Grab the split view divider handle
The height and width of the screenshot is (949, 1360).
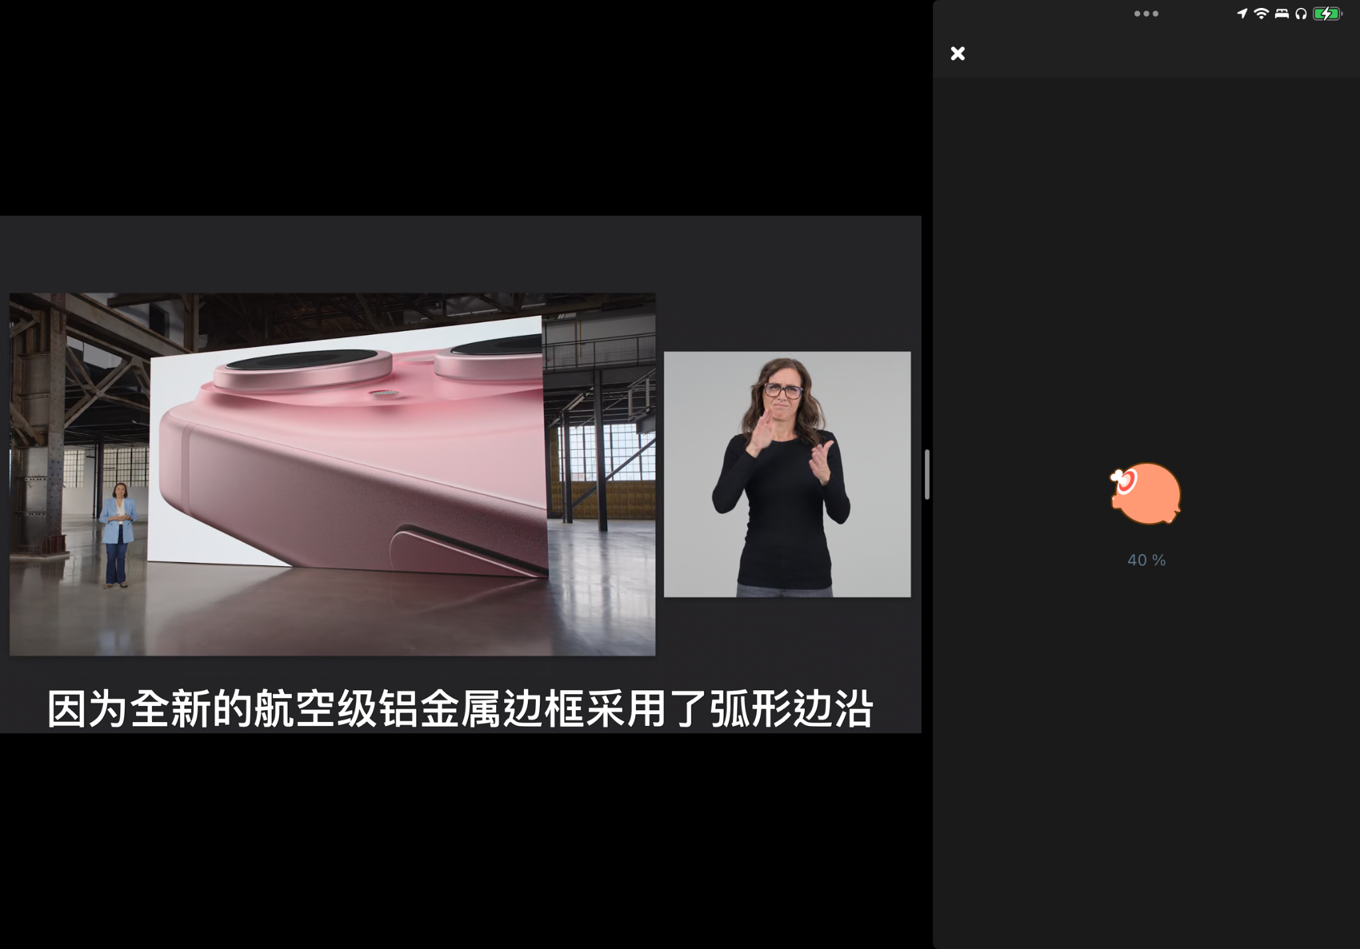[x=927, y=475]
